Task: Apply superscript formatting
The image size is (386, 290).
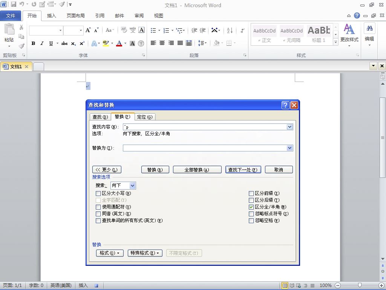Action: pos(82,43)
